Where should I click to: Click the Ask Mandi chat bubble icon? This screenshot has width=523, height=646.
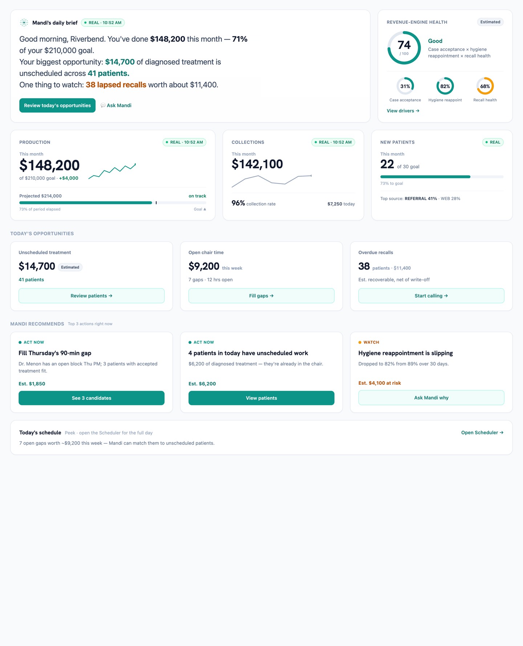click(103, 105)
